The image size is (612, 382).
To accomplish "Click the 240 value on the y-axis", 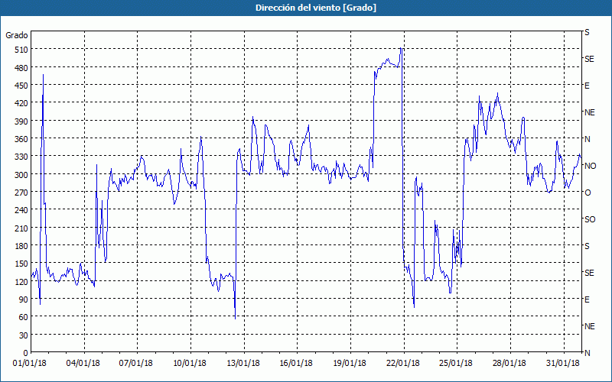I will (21, 211).
